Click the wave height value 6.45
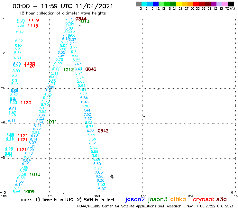Screen dimensions: 238x209 tap(85, 102)
